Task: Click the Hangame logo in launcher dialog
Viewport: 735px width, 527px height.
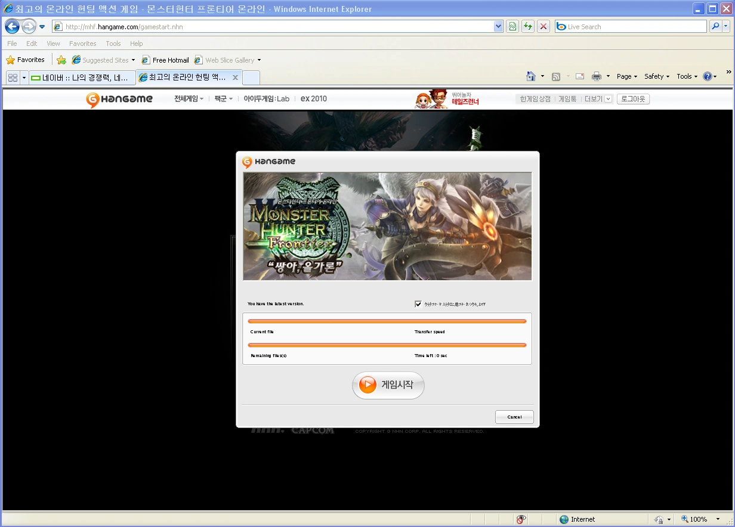Action: click(269, 162)
